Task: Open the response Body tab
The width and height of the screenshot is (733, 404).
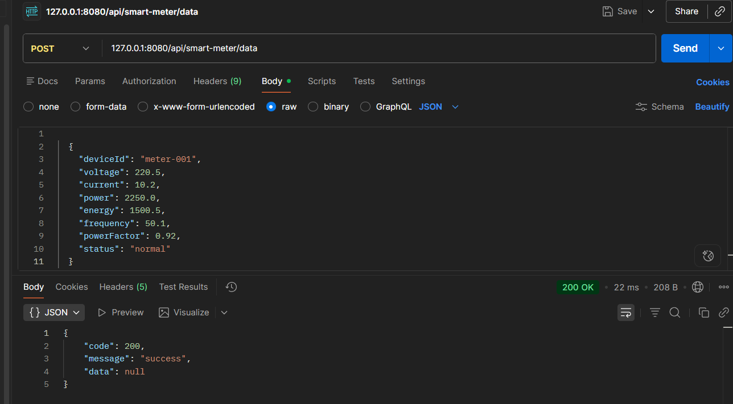Action: pyautogui.click(x=34, y=287)
